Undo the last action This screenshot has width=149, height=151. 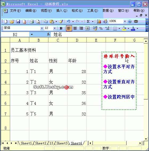pos(69,21)
